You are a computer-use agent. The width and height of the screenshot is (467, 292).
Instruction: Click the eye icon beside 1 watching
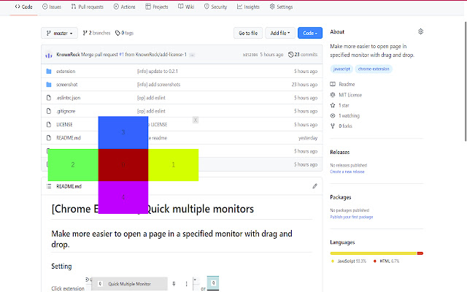point(333,115)
